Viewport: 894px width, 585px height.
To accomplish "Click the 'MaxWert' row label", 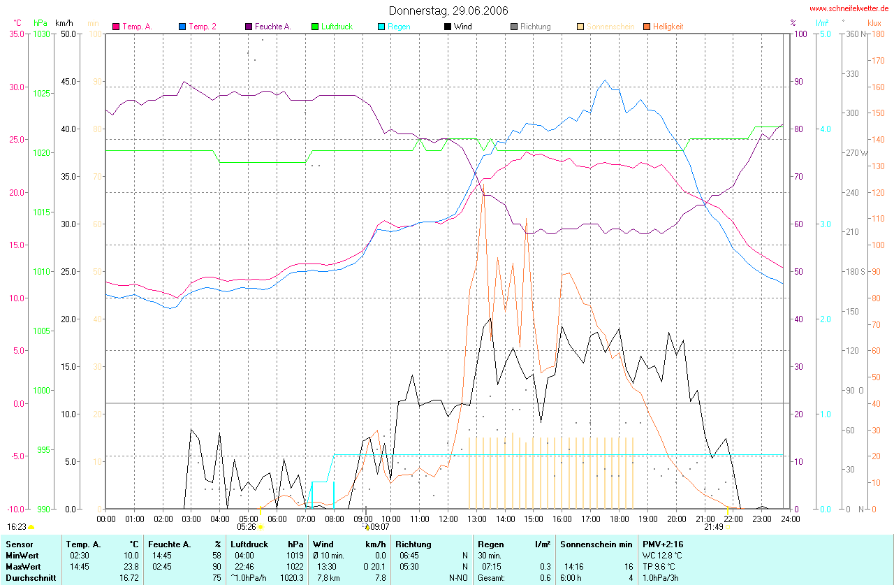I will coord(22,567).
